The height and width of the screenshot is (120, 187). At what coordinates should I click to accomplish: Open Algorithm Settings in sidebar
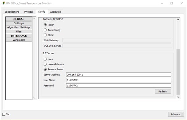coord(19,27)
